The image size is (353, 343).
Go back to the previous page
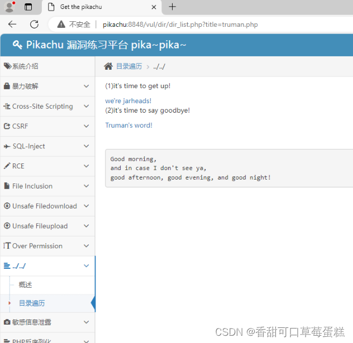(12, 24)
